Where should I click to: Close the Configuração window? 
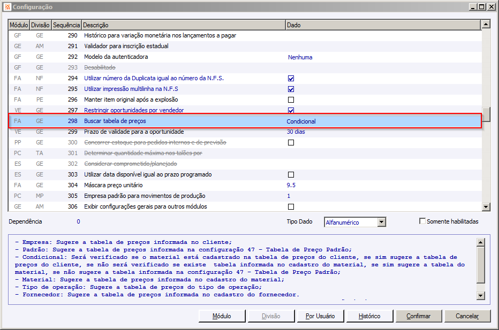[x=492, y=6]
